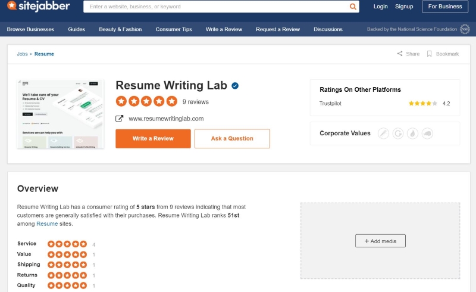The height and width of the screenshot is (292, 476).
Task: Select Write a Review in navigation bar
Action: (224, 29)
